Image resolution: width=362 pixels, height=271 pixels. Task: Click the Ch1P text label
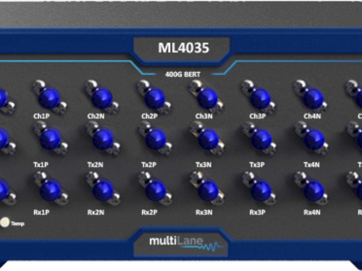tap(41, 116)
